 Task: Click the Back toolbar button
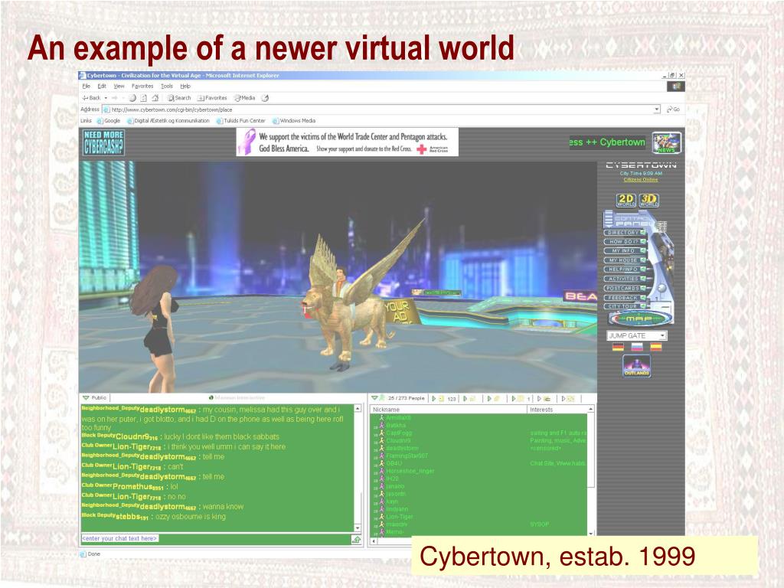(92, 98)
